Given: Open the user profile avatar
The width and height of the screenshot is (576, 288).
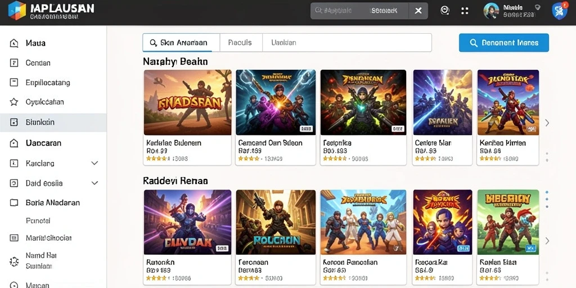Looking at the screenshot, I should tap(491, 11).
